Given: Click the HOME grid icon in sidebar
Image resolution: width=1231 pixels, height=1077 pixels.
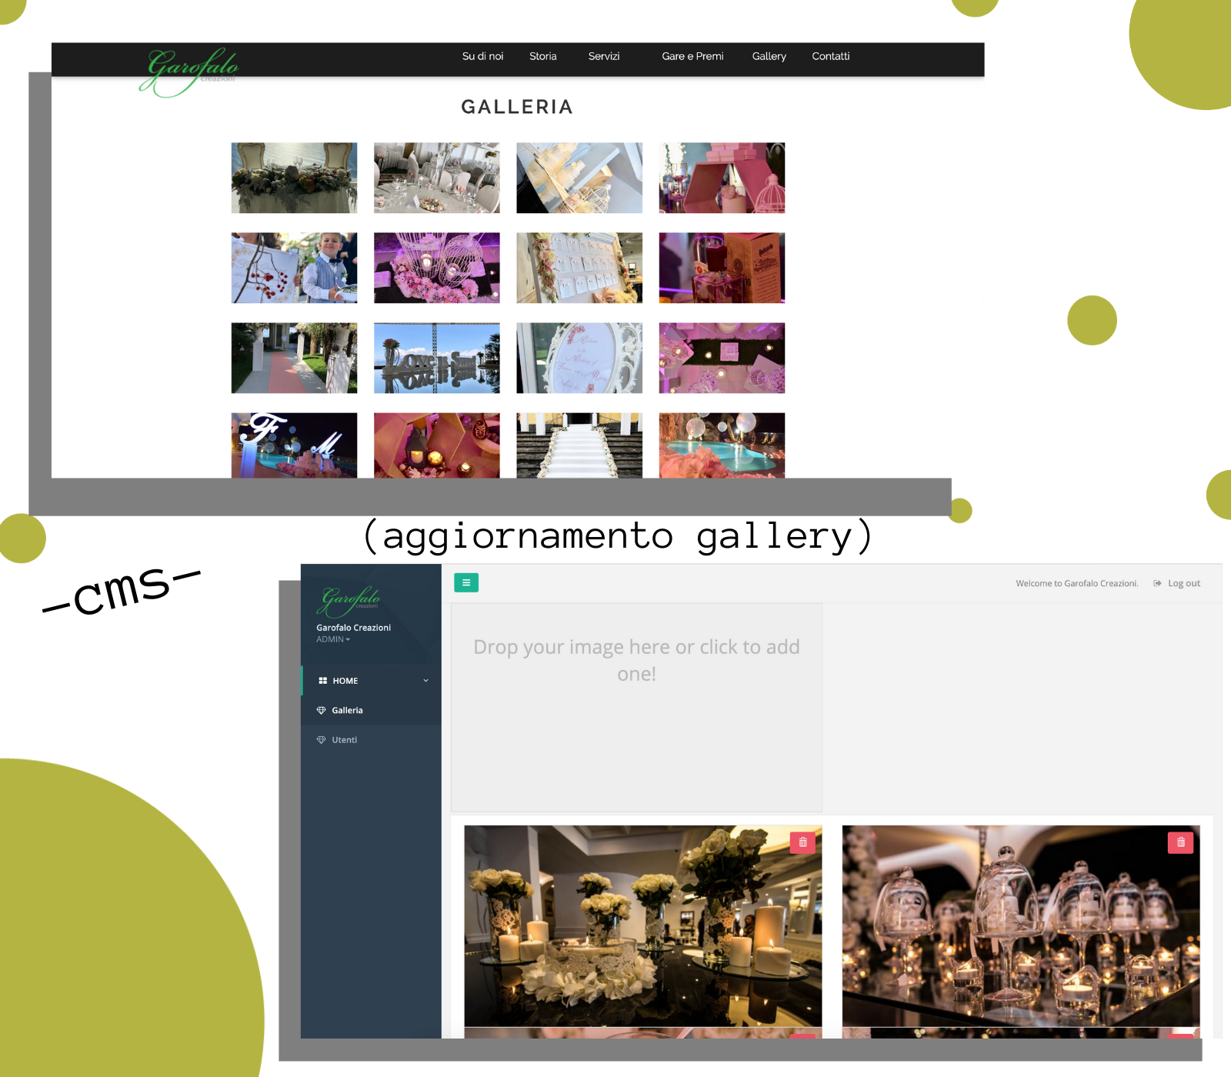Looking at the screenshot, I should pyautogui.click(x=323, y=681).
